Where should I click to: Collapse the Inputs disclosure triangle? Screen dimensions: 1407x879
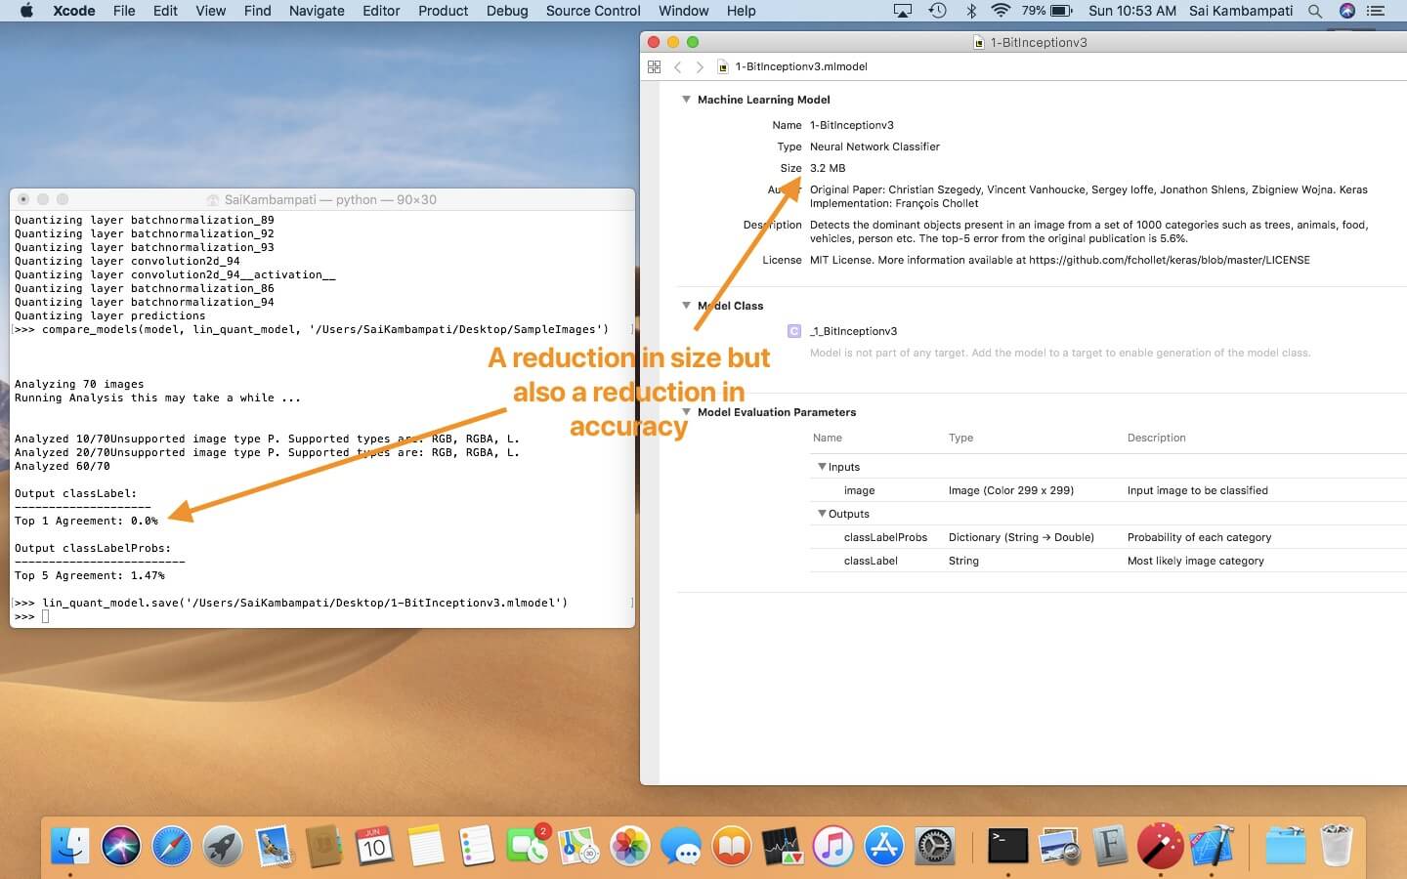(x=822, y=467)
